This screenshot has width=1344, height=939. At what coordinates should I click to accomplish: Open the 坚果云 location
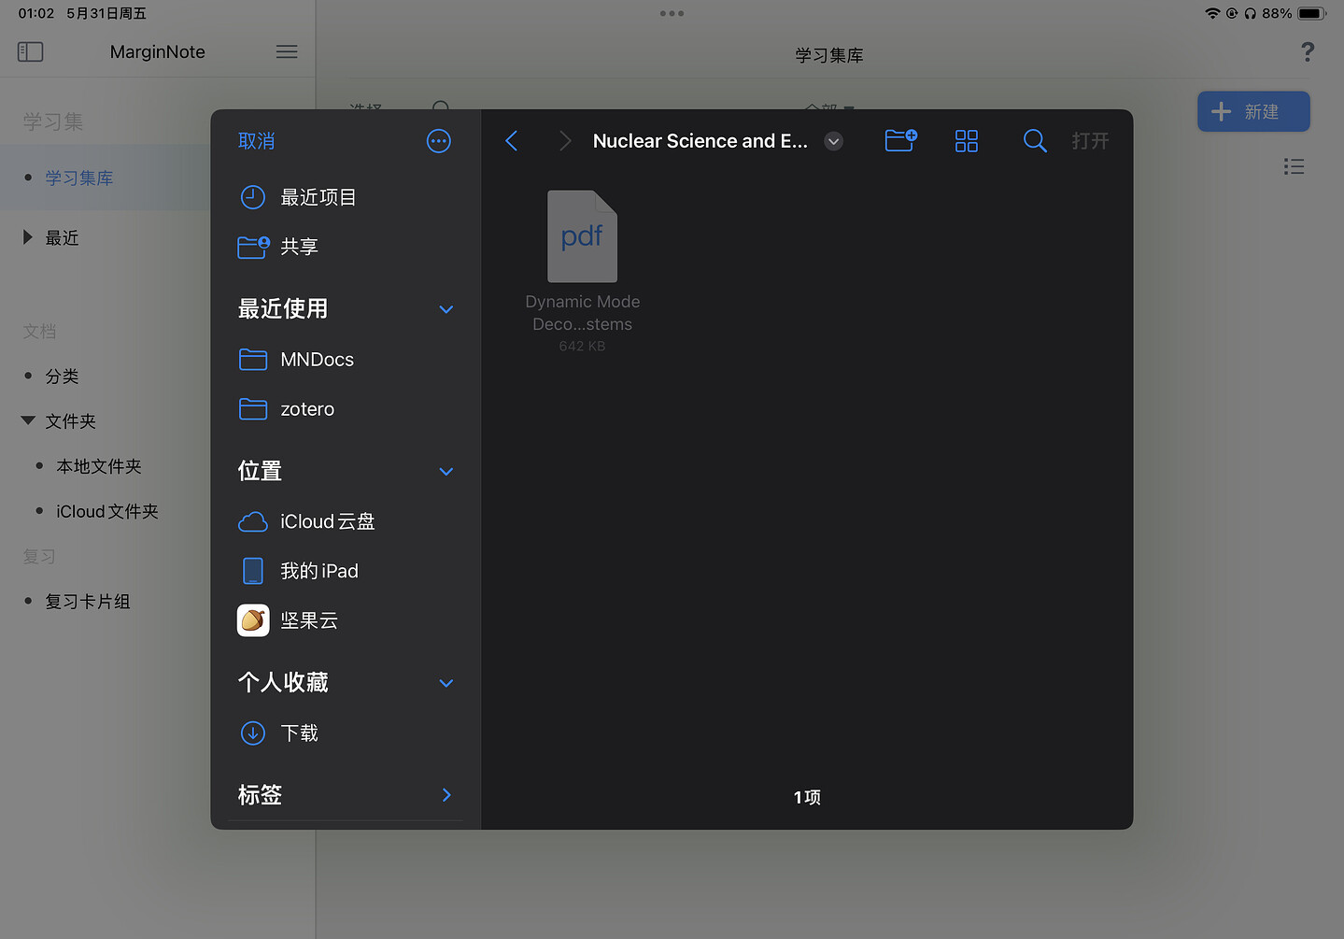308,620
